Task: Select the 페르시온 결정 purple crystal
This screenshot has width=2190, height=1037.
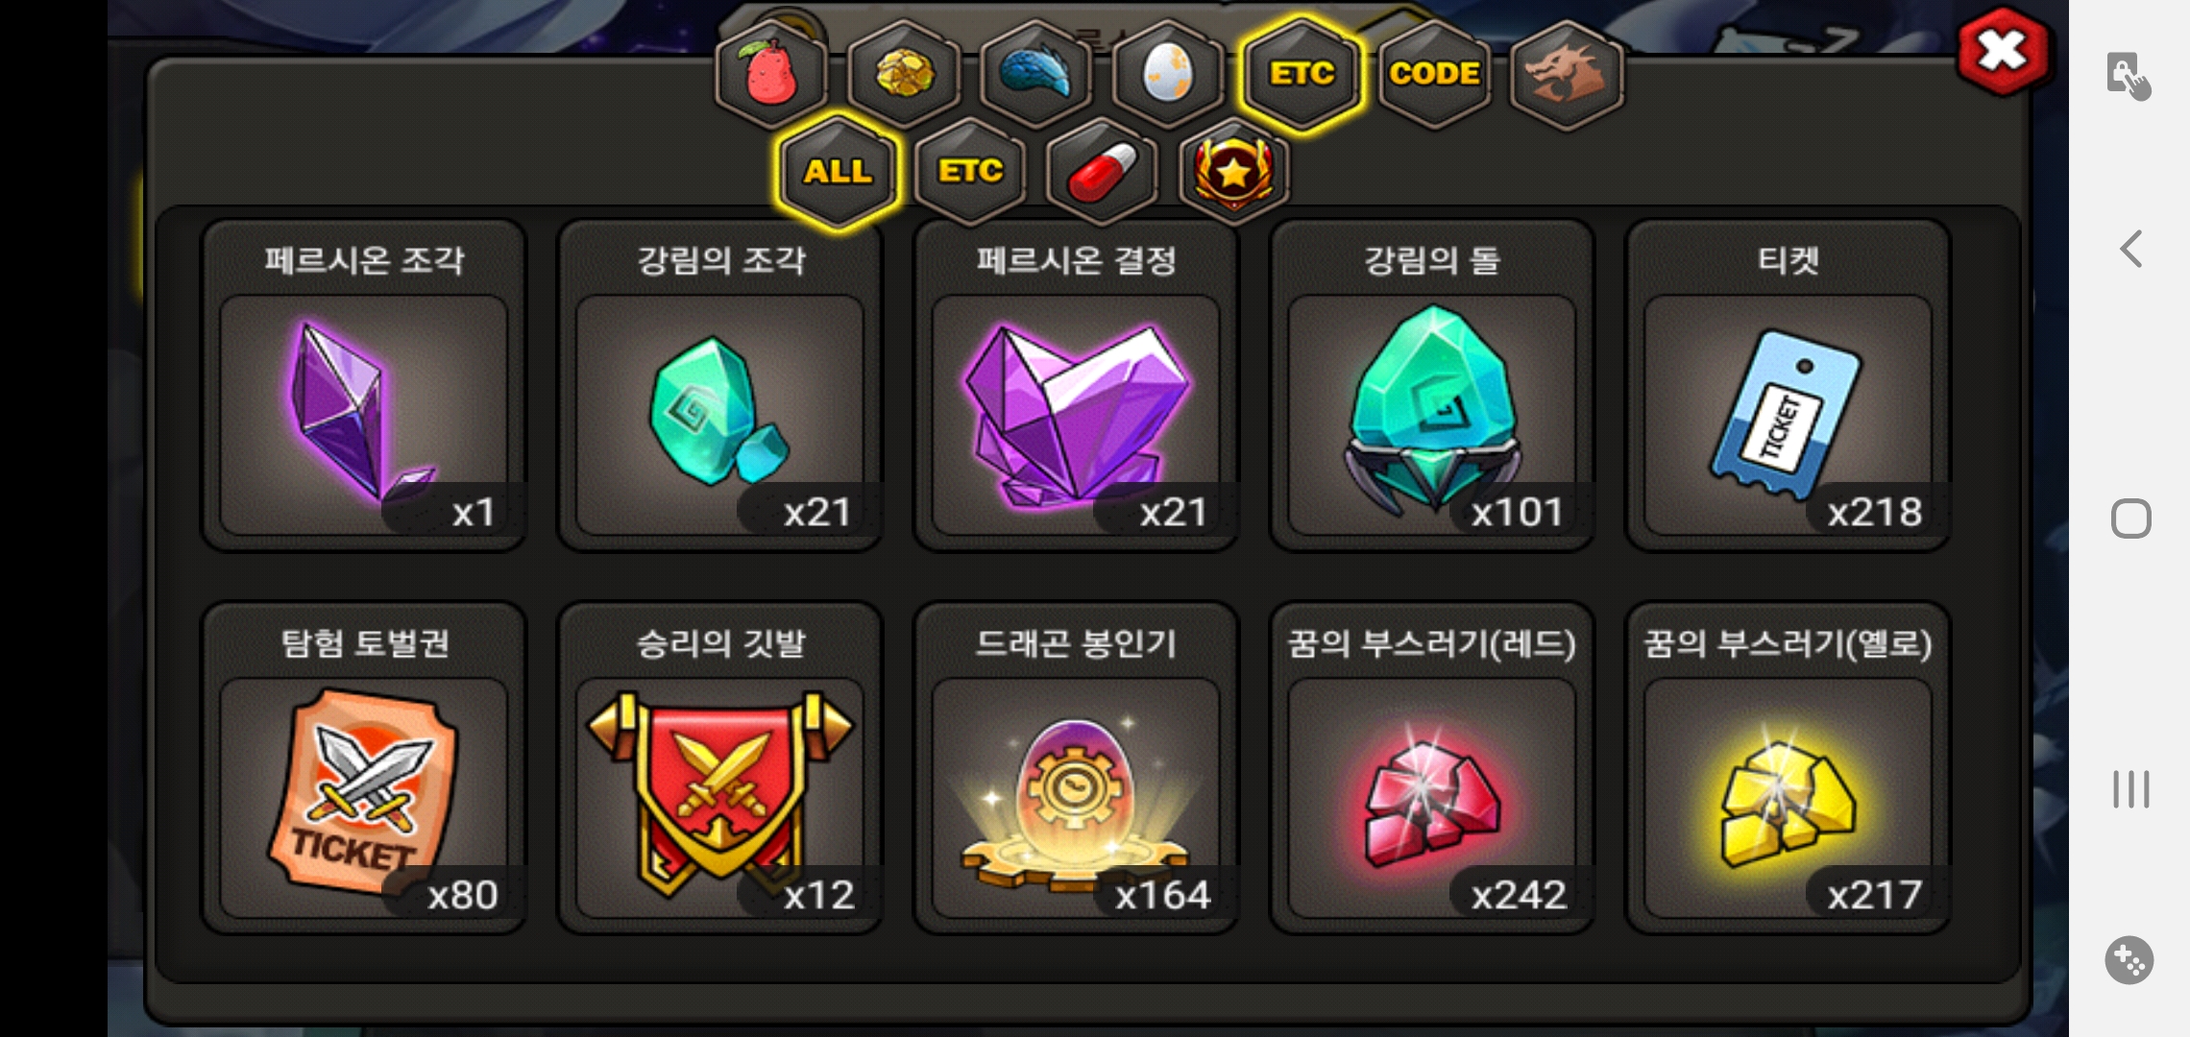Action: coord(1076,386)
